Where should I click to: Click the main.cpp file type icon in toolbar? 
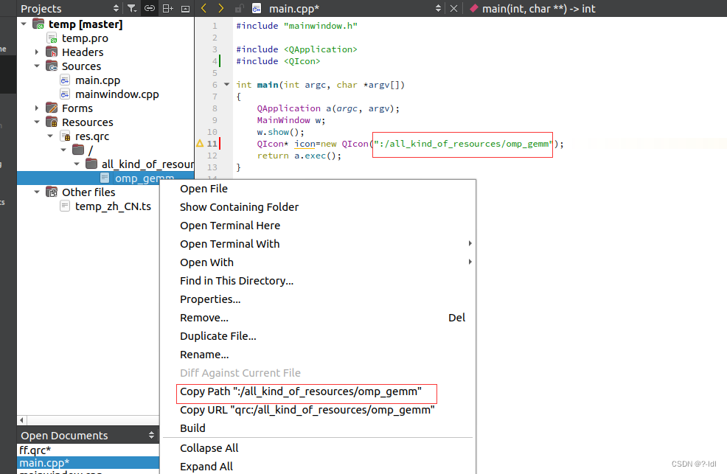[x=257, y=8]
